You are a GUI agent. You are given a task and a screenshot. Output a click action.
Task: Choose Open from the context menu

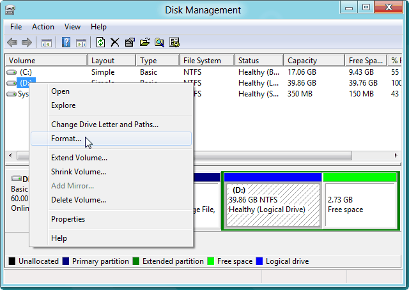[111, 91]
